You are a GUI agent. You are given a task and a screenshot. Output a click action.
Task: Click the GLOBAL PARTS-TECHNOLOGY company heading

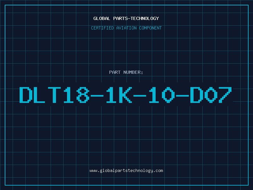(126, 18)
